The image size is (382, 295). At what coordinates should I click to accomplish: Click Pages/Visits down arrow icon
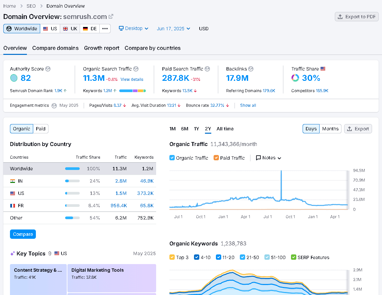(125, 105)
